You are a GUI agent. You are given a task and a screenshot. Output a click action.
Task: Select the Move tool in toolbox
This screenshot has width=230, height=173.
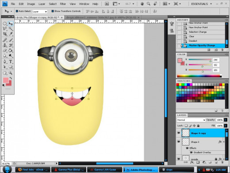(x=11, y=24)
